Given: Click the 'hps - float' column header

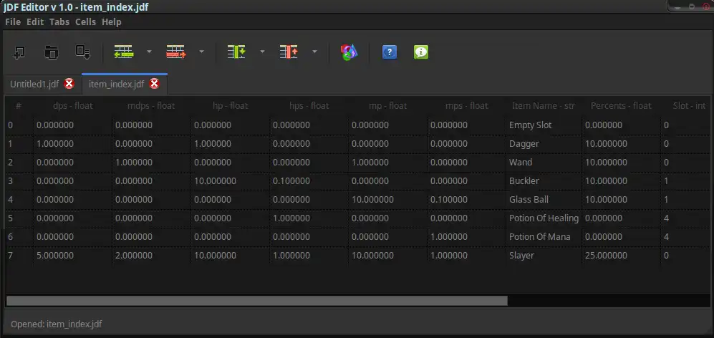Looking at the screenshot, I should point(309,106).
